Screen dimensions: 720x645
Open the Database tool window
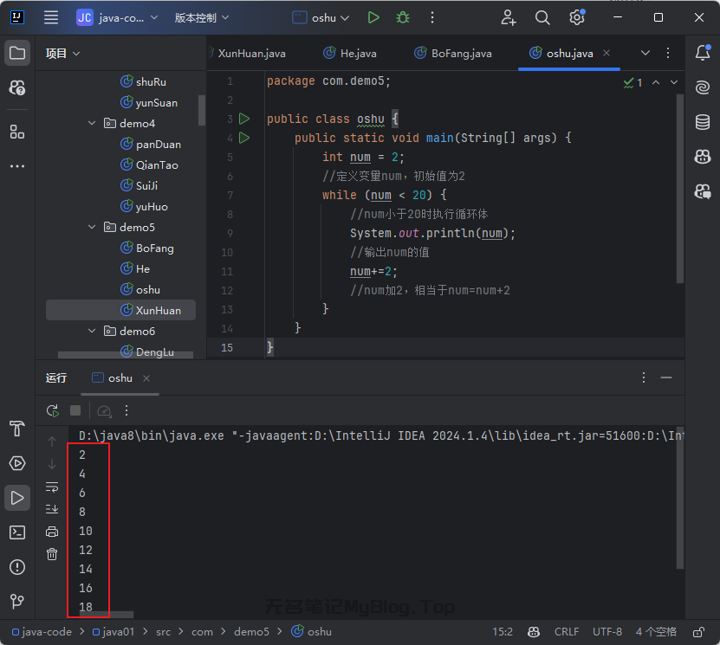[703, 122]
